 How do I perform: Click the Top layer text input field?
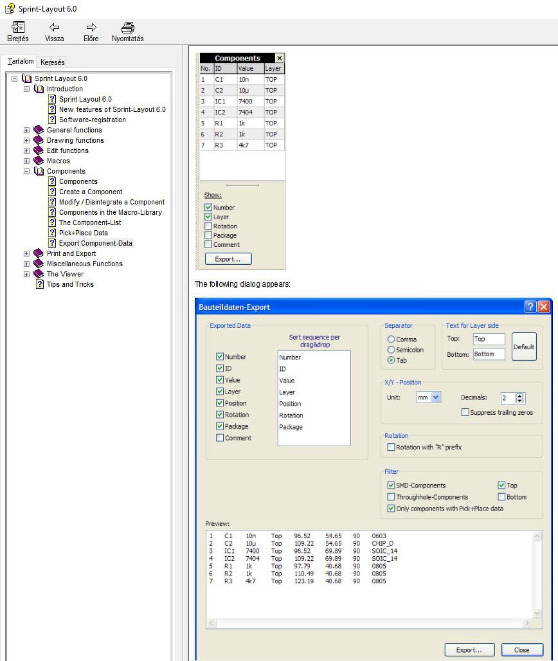tap(489, 339)
